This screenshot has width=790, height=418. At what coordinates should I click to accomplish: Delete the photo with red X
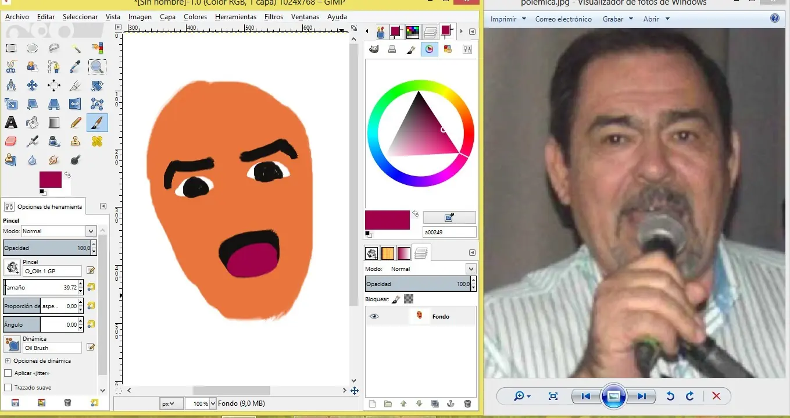[x=716, y=396]
